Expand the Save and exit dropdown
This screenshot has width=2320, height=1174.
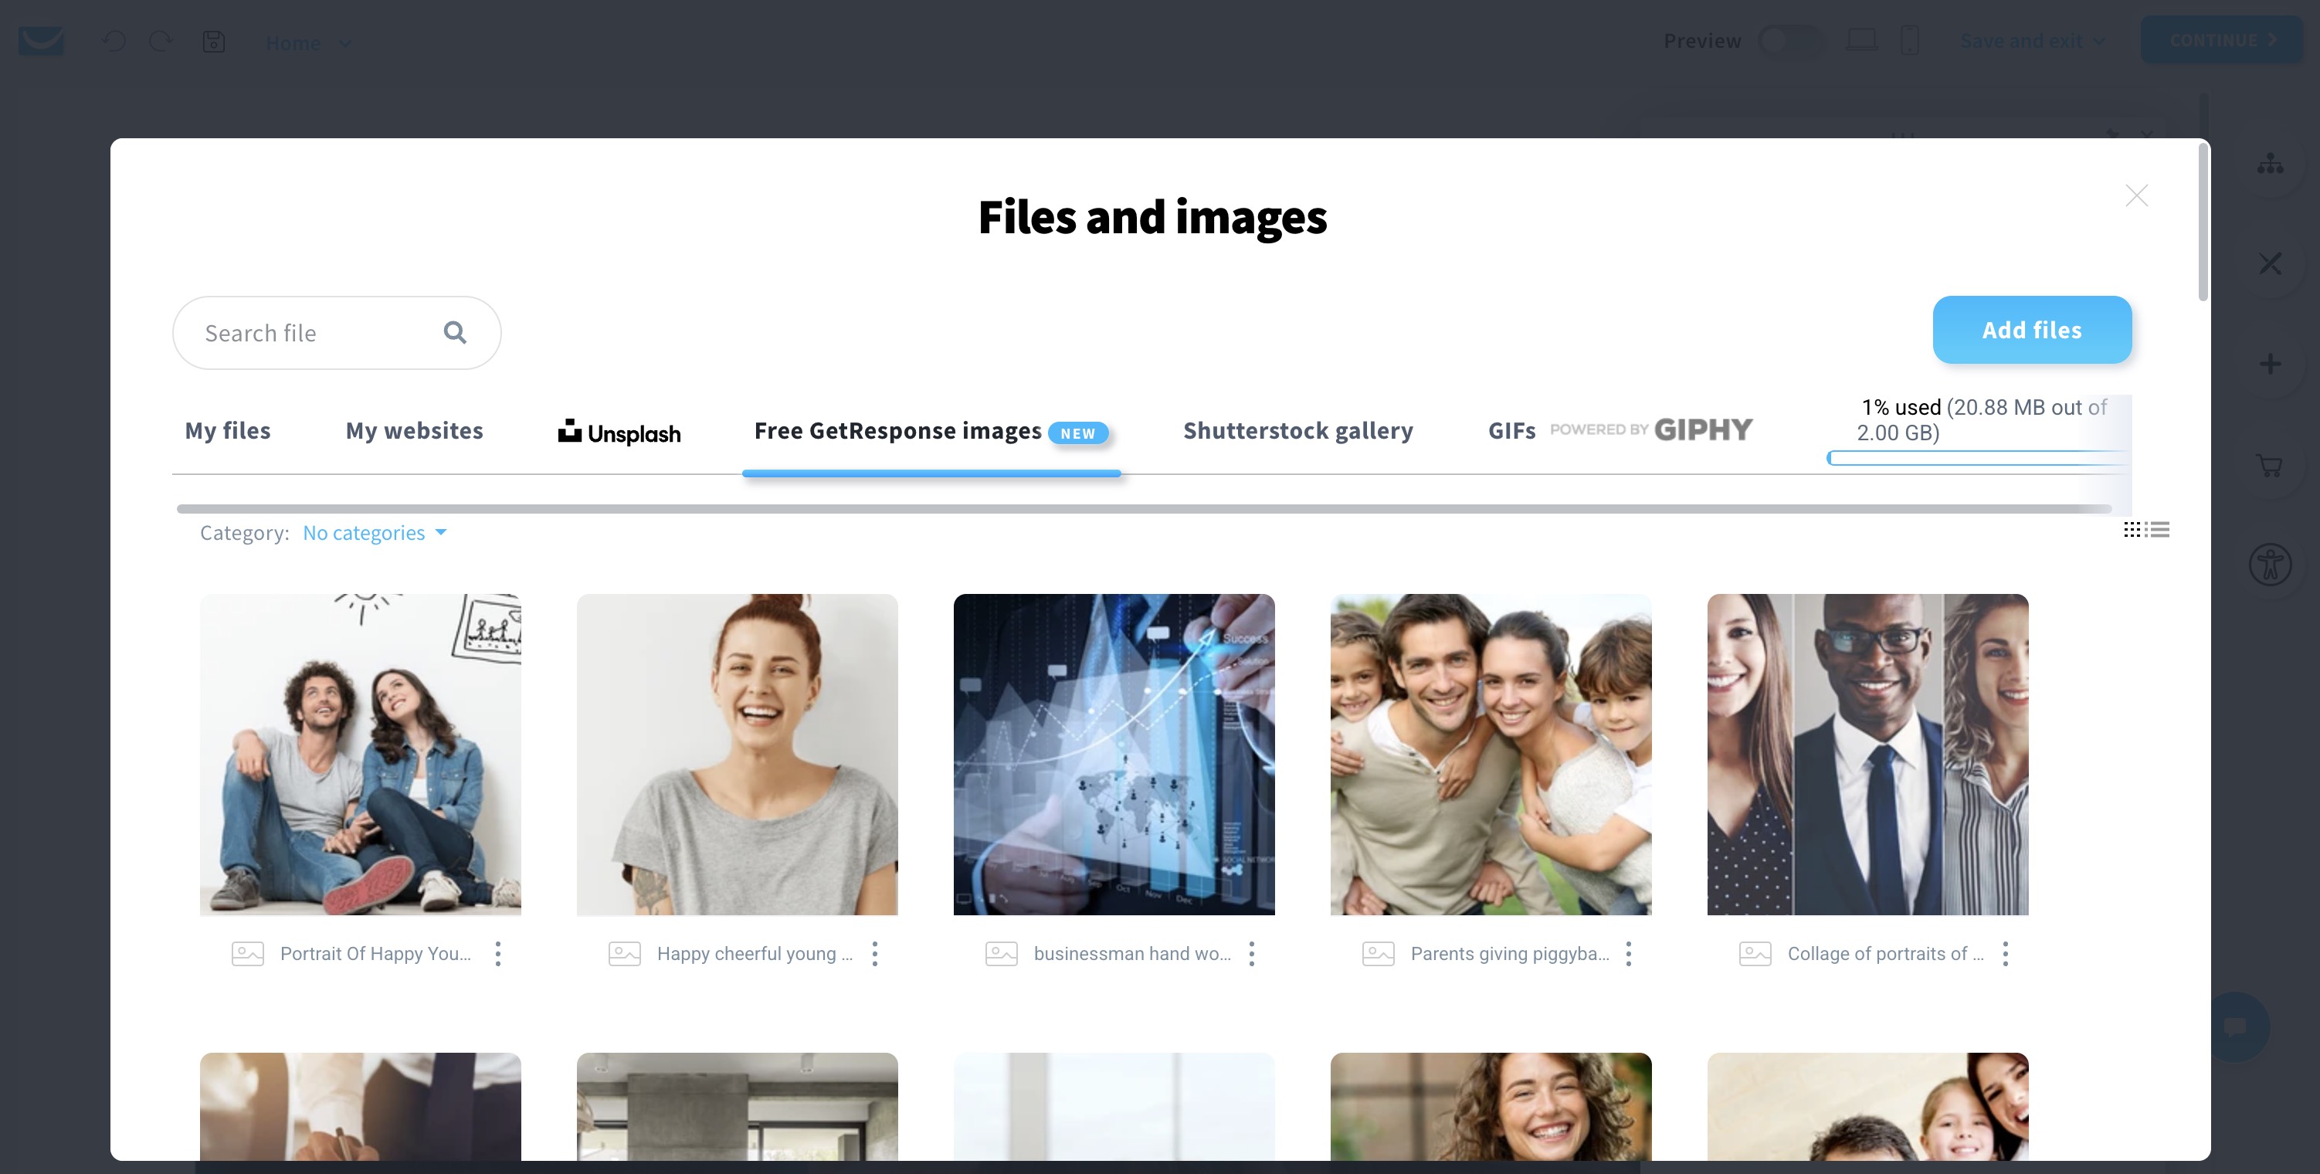(x=2032, y=40)
